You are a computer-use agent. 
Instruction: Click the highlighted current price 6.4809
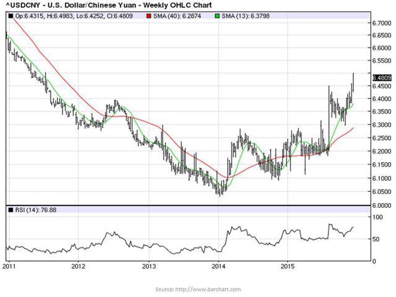pos(382,78)
